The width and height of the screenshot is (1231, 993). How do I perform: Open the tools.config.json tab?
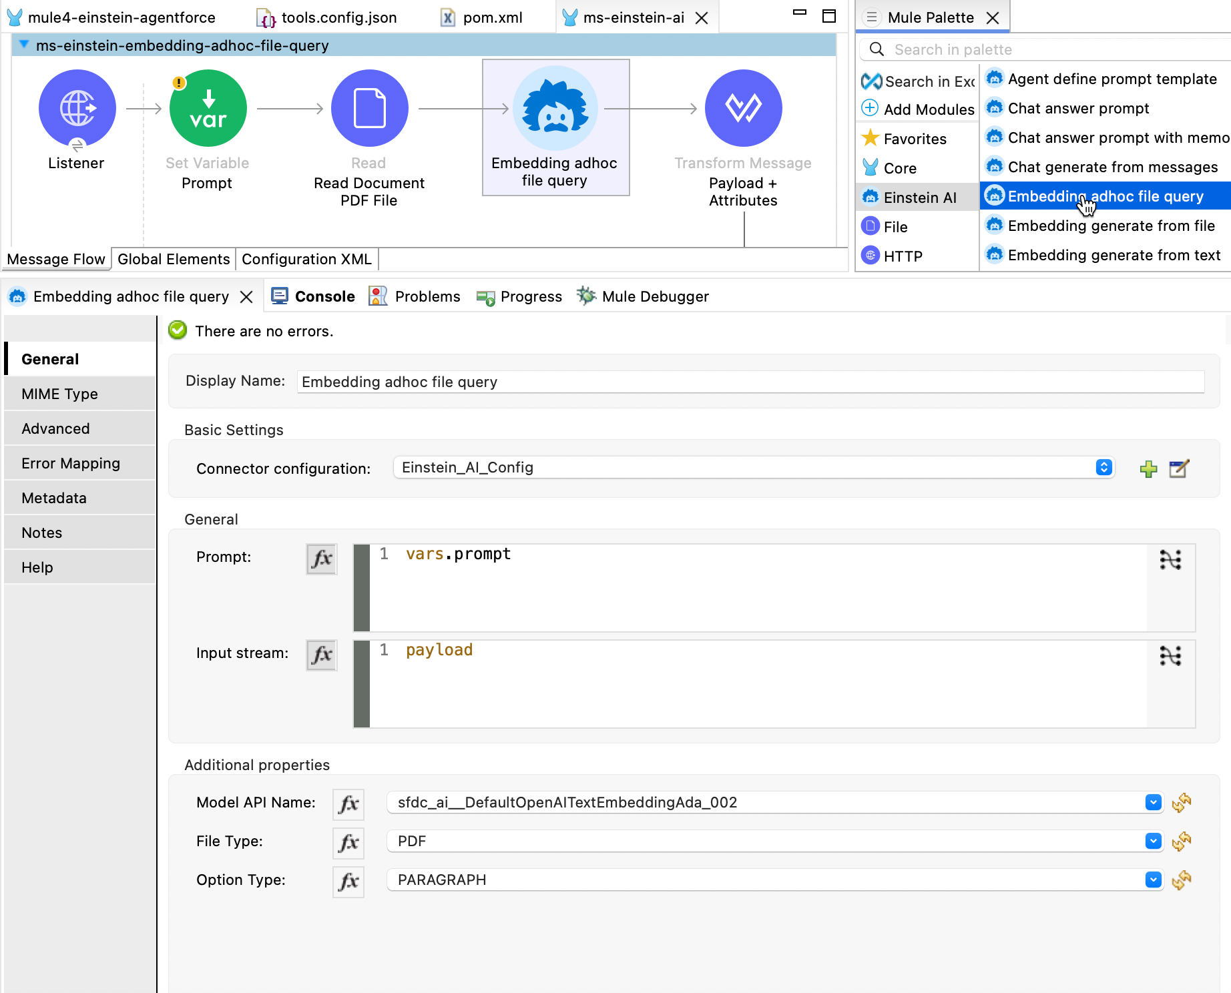(x=327, y=18)
